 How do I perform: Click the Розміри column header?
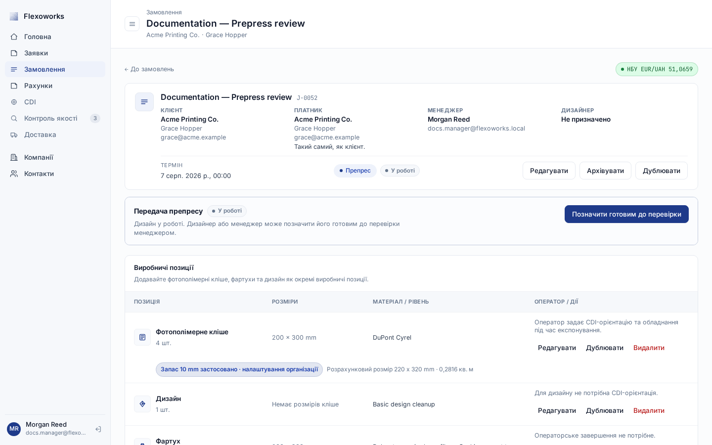coord(285,302)
